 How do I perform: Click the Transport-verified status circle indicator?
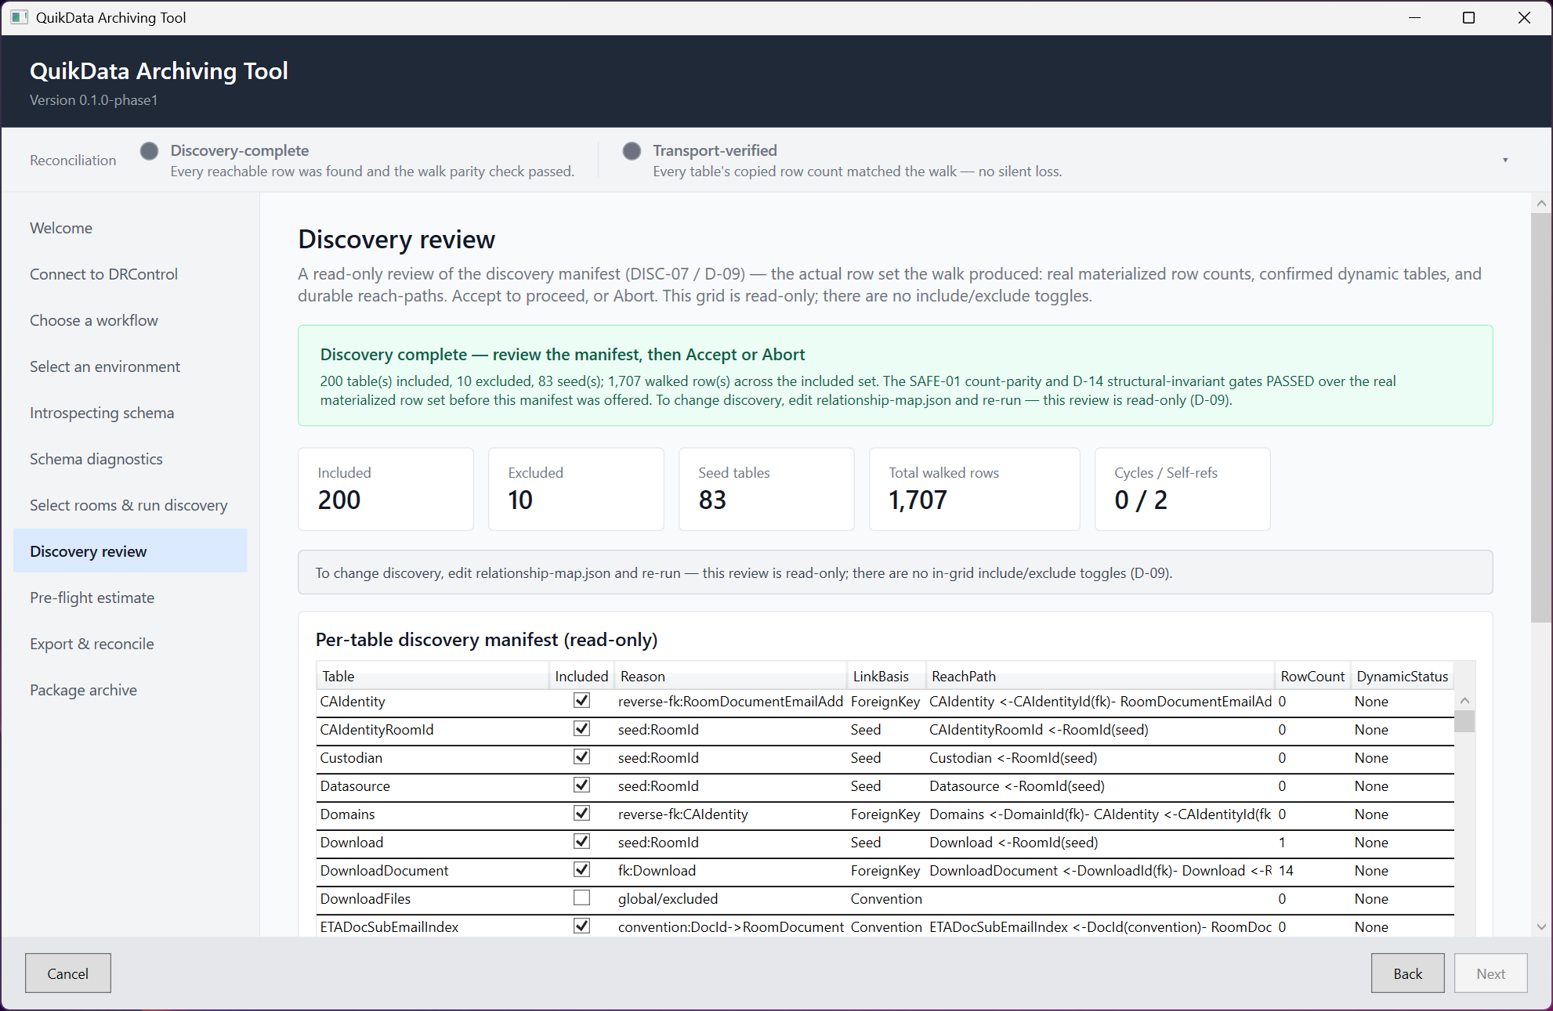[632, 151]
